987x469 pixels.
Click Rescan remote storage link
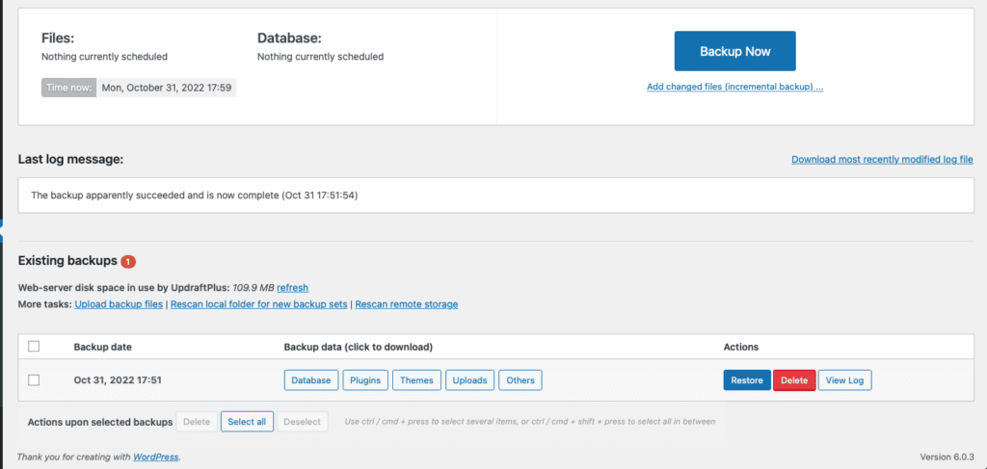406,304
